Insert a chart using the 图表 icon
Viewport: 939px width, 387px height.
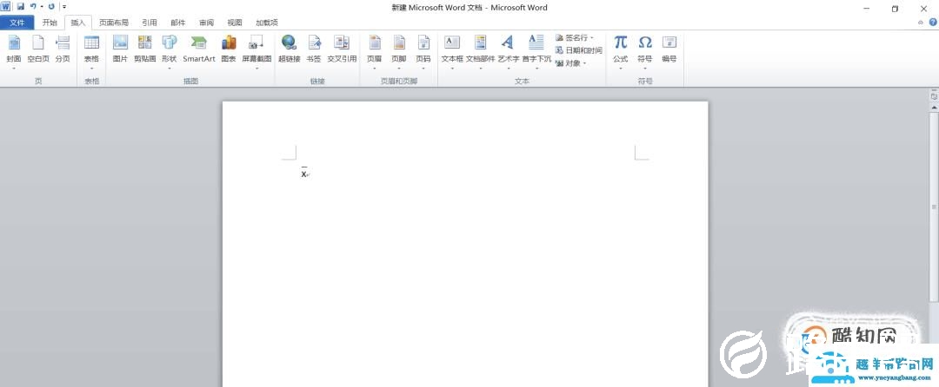(229, 47)
